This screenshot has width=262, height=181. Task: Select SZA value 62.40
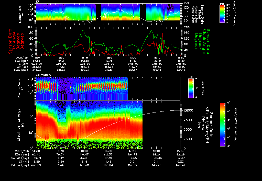[36, 154]
